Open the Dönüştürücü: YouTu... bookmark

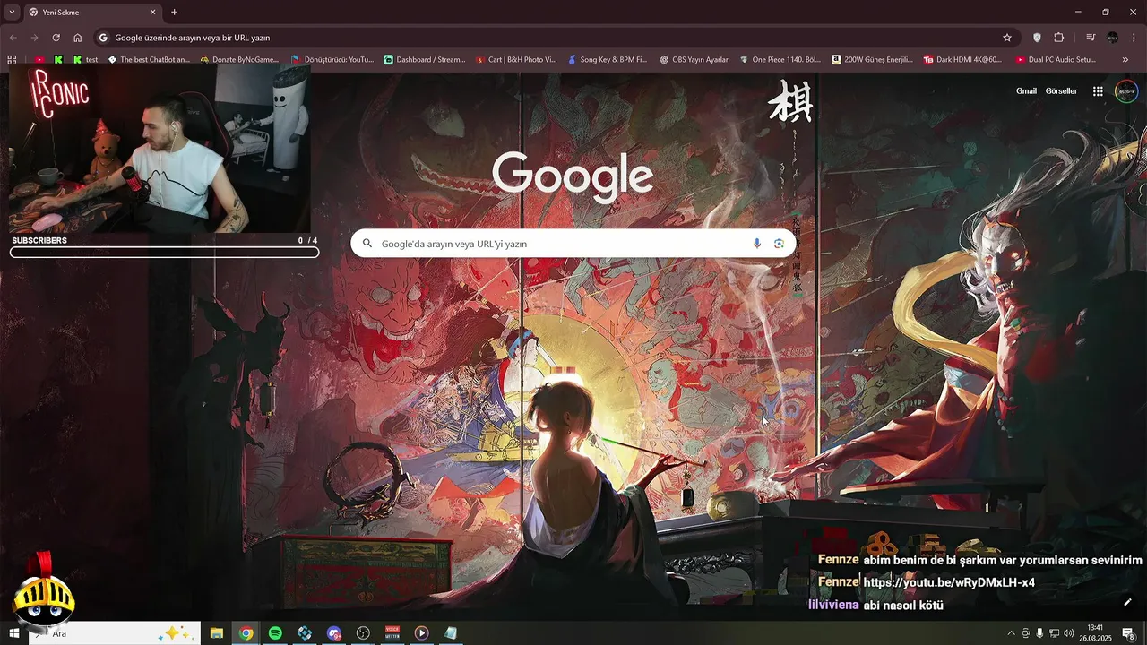pyautogui.click(x=332, y=59)
